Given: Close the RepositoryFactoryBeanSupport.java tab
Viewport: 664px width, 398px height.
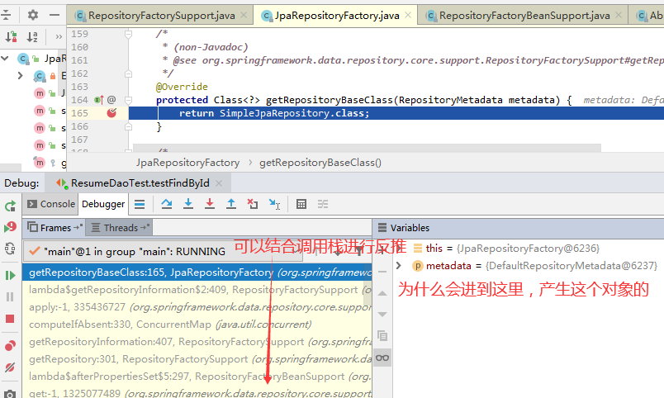Looking at the screenshot, I should [x=619, y=15].
